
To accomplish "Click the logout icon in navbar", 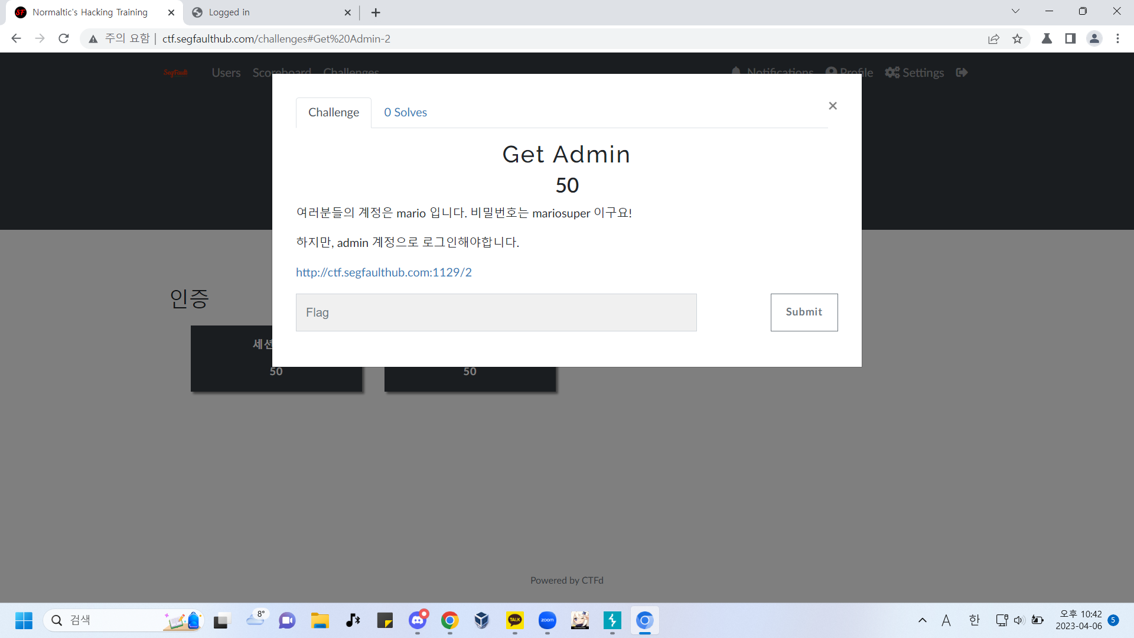I will pos(962,73).
